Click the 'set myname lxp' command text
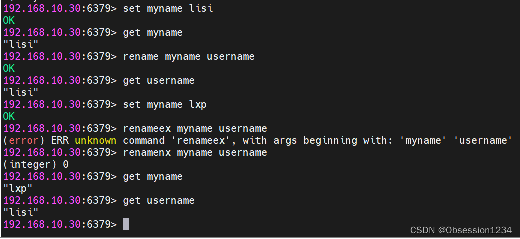 point(165,104)
